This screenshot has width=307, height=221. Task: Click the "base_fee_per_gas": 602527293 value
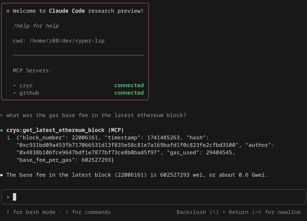tap(64, 160)
